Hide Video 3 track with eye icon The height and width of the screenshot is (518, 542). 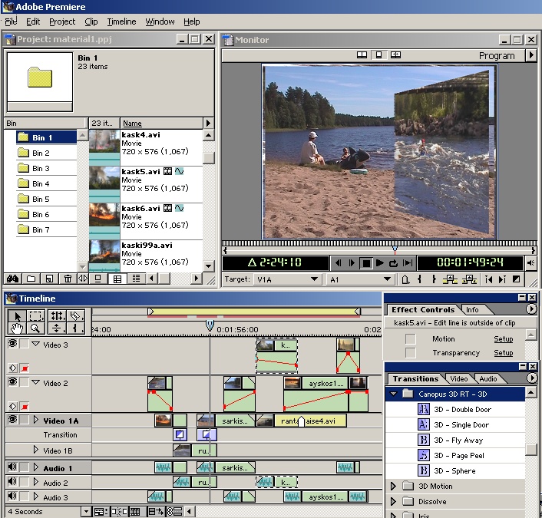click(x=13, y=343)
